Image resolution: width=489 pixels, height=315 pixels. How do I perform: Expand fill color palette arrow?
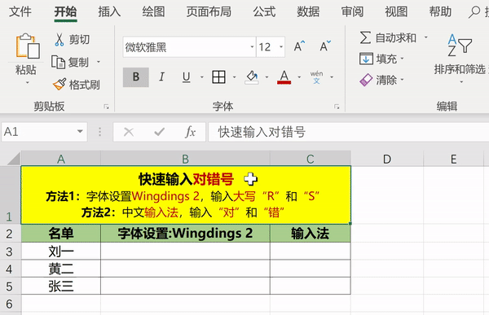click(267, 77)
